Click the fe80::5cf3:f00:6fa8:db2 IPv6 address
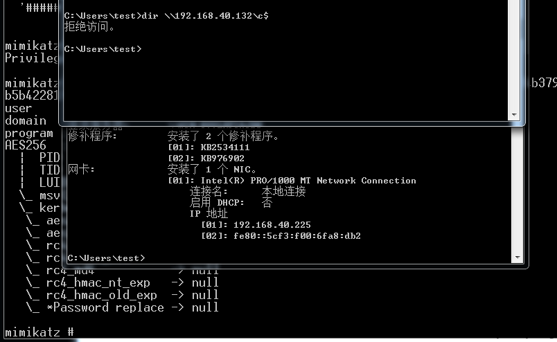 pos(297,236)
